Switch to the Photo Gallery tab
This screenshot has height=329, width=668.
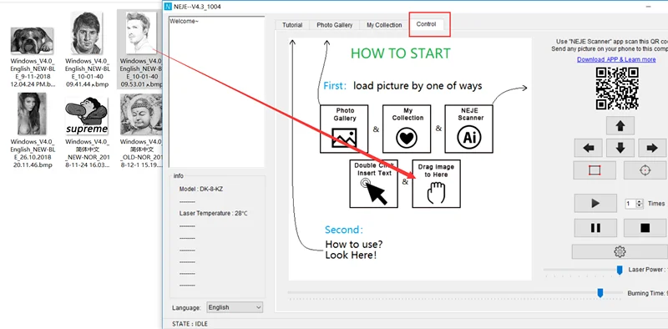tap(335, 25)
